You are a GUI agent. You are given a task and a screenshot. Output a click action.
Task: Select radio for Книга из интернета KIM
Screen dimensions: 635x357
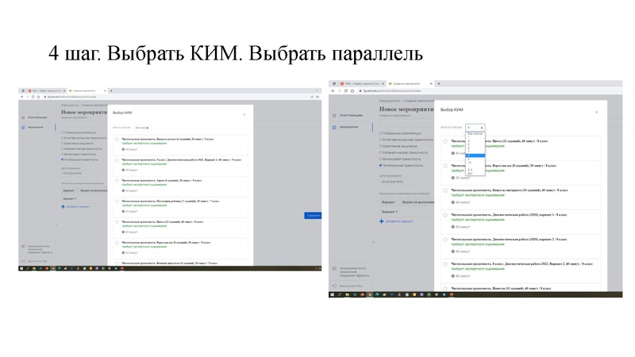[445, 190]
